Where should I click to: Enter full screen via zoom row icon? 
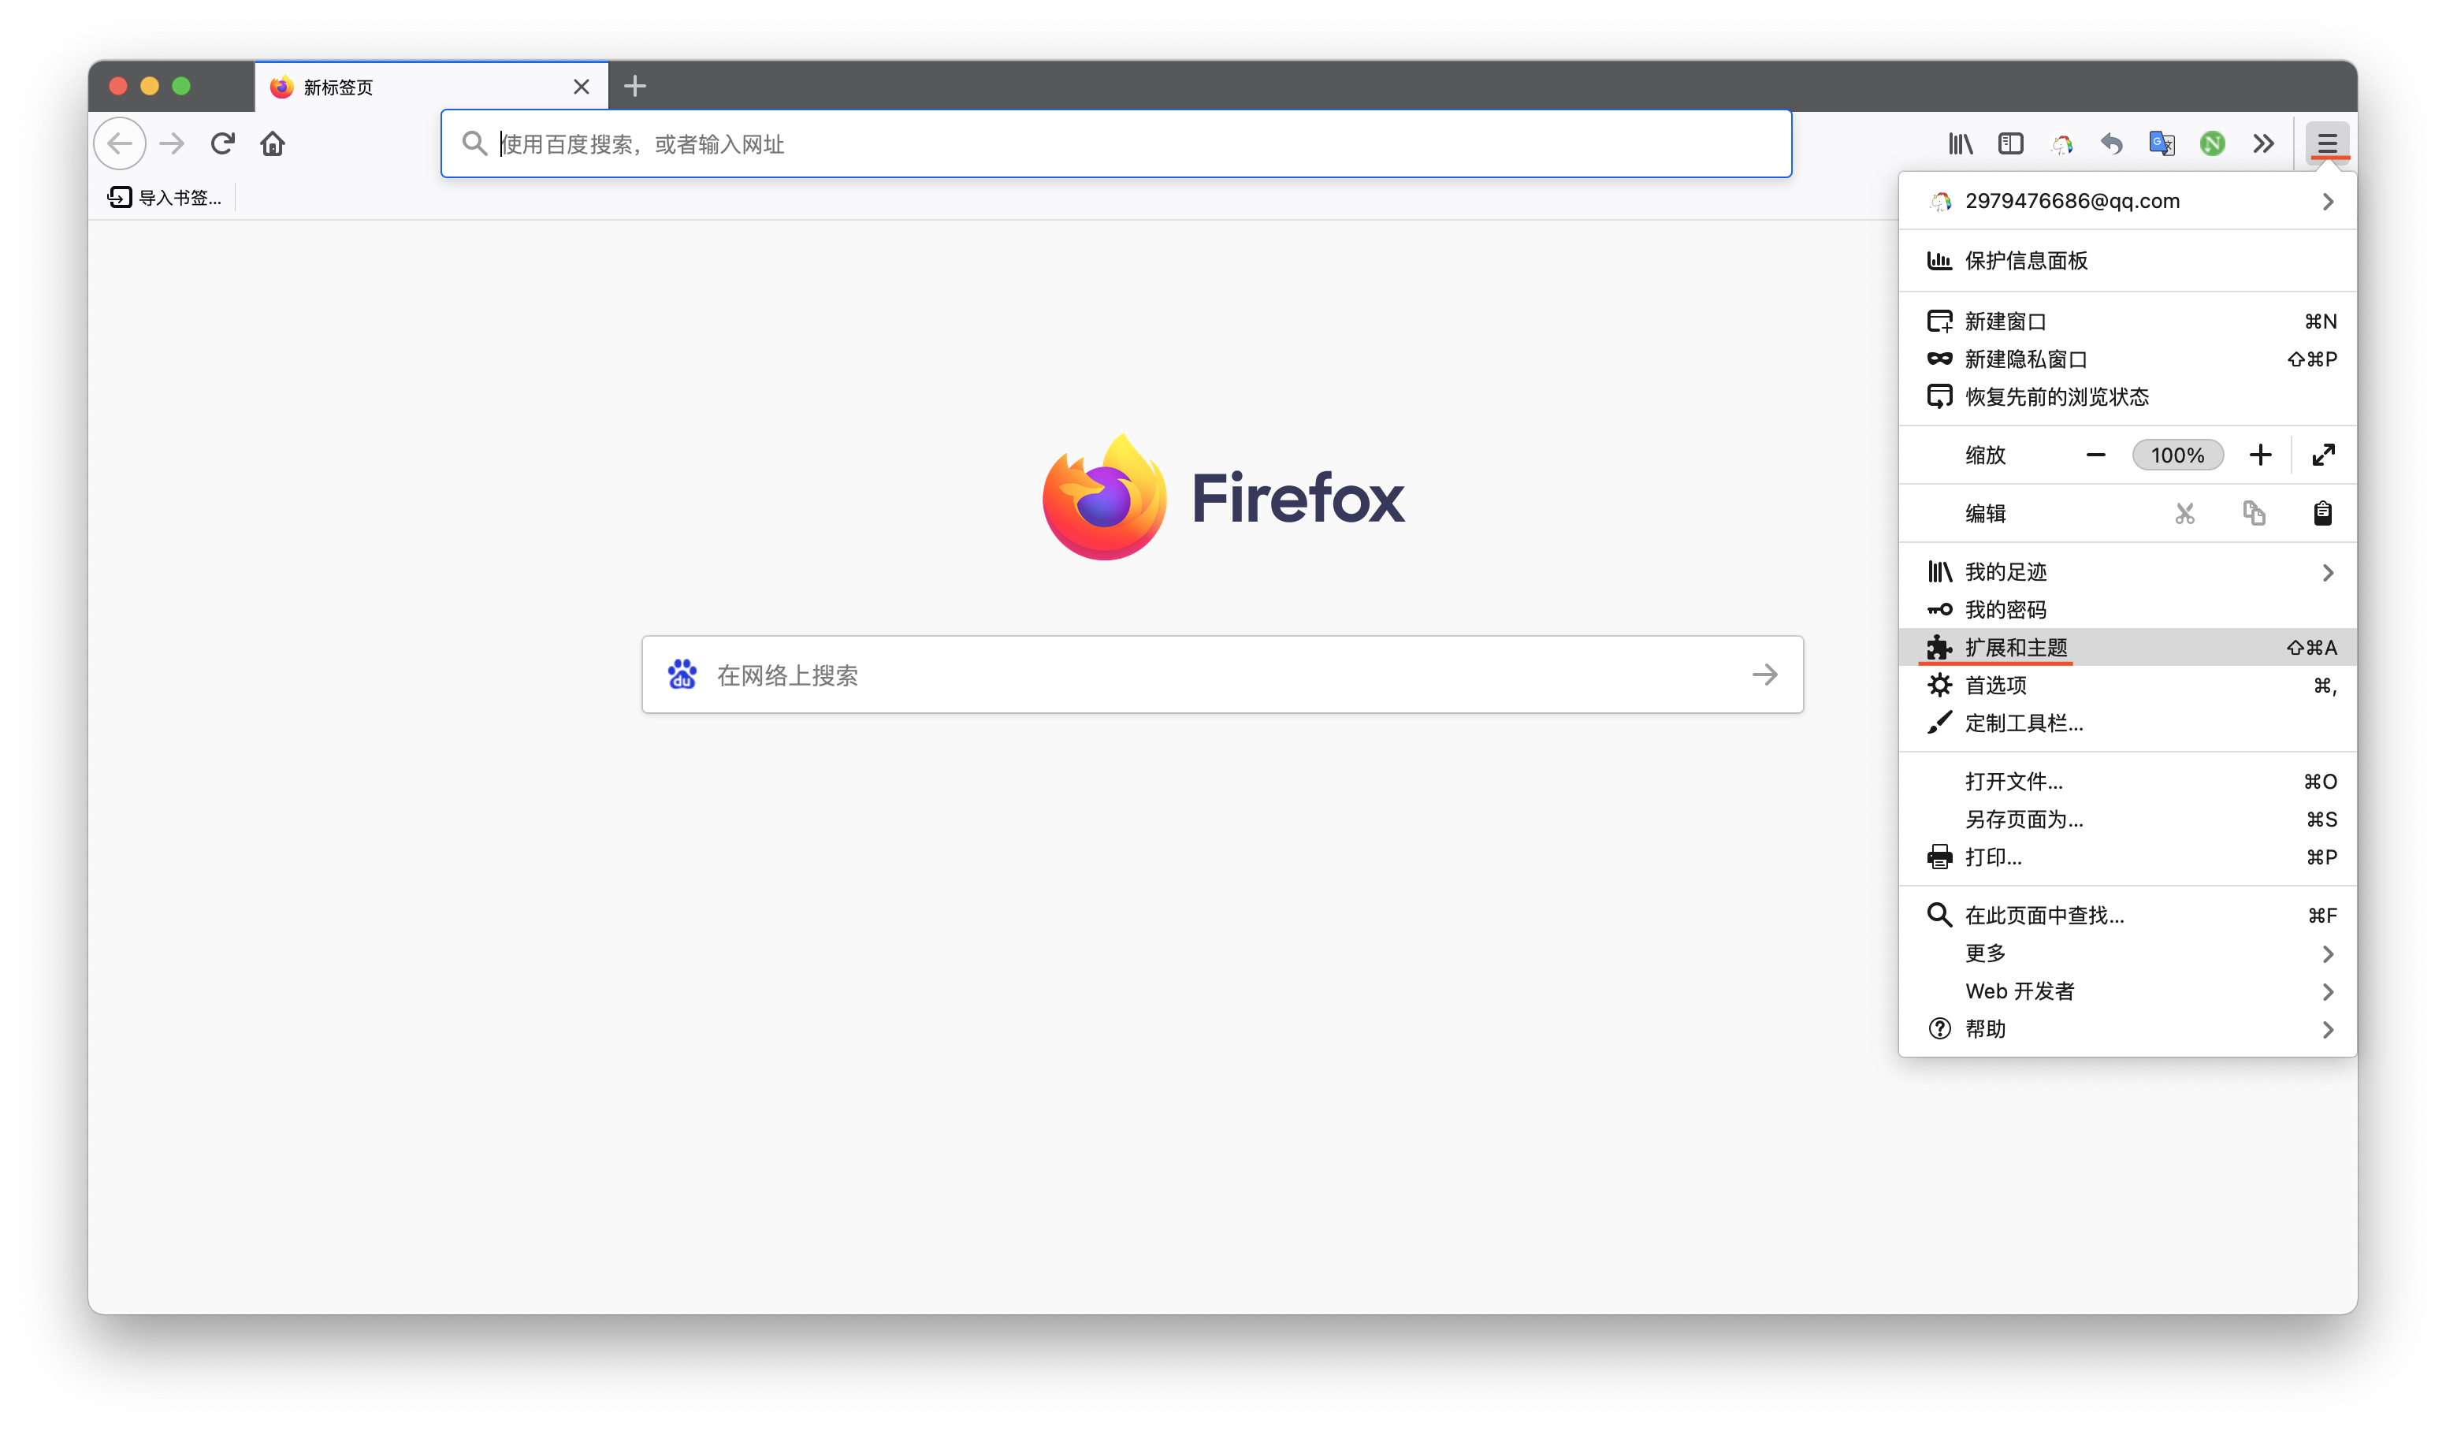pos(2323,455)
